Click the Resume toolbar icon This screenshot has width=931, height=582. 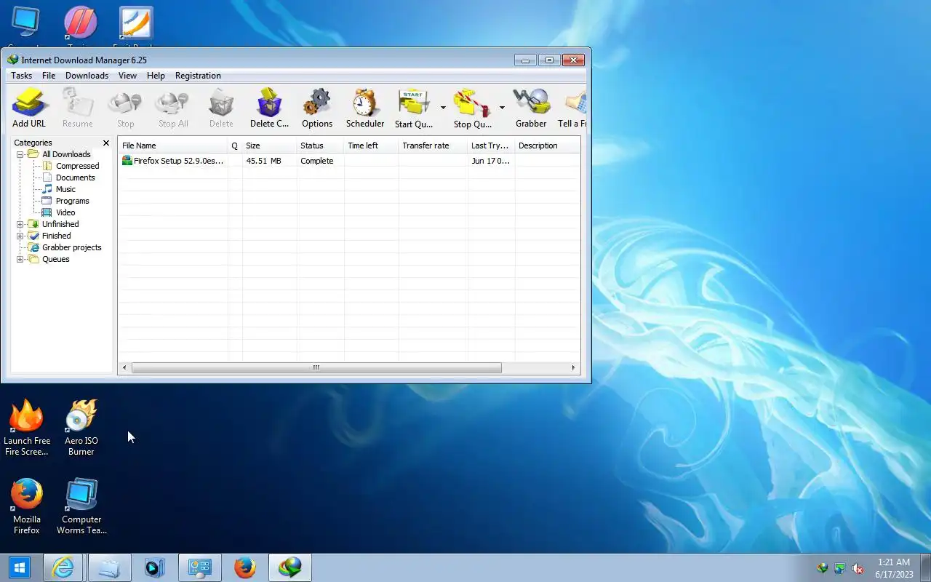[77, 108]
